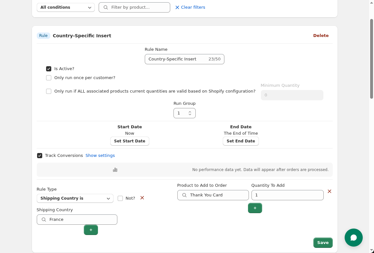
Task: Click Set Start Date button
Action: [x=130, y=141]
